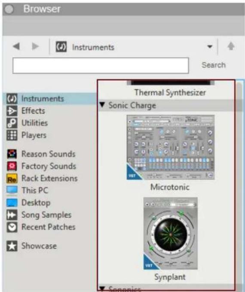Open Effects in the sidebar

(x=34, y=111)
